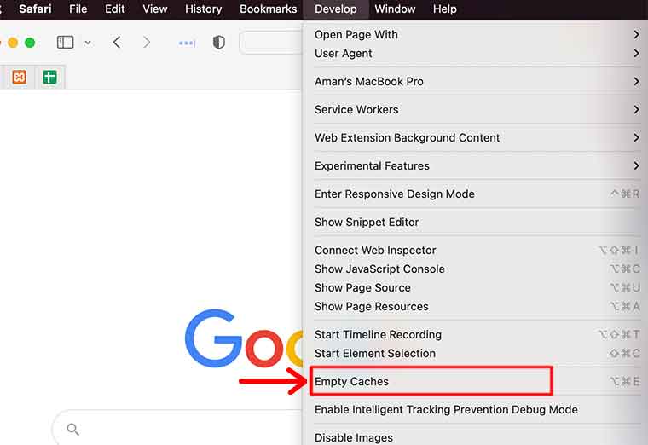
Task: Click the blue dots extension icon
Action: pyautogui.click(x=187, y=43)
